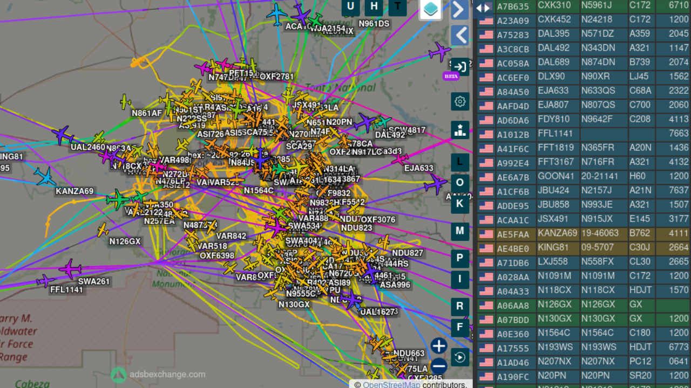This screenshot has height=388, width=691.
Task: Expand sidebar with right chevron button
Action: 459,10
